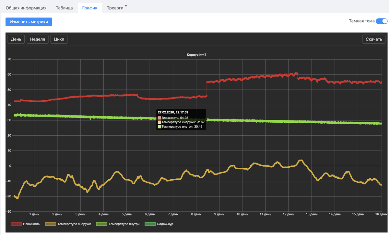Click tooltip line Температура внутри: 30.45

tap(182, 127)
